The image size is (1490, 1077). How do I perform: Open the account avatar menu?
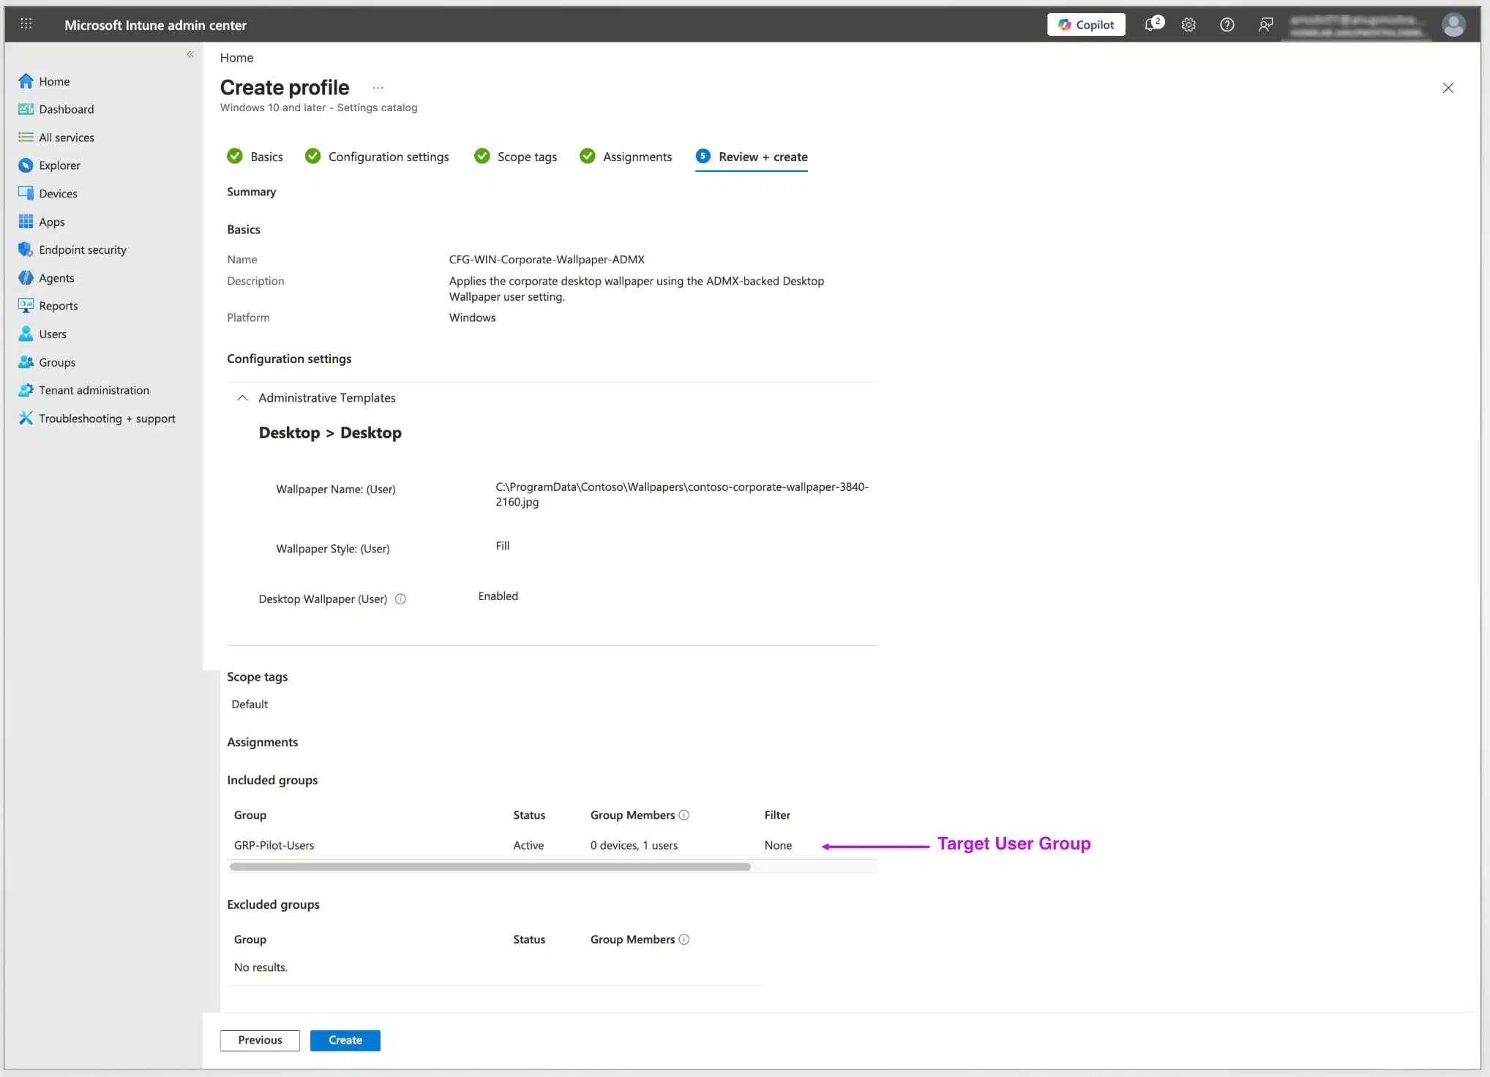[1453, 24]
